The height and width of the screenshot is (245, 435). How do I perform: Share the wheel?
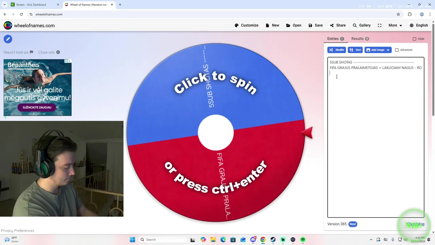pos(337,26)
